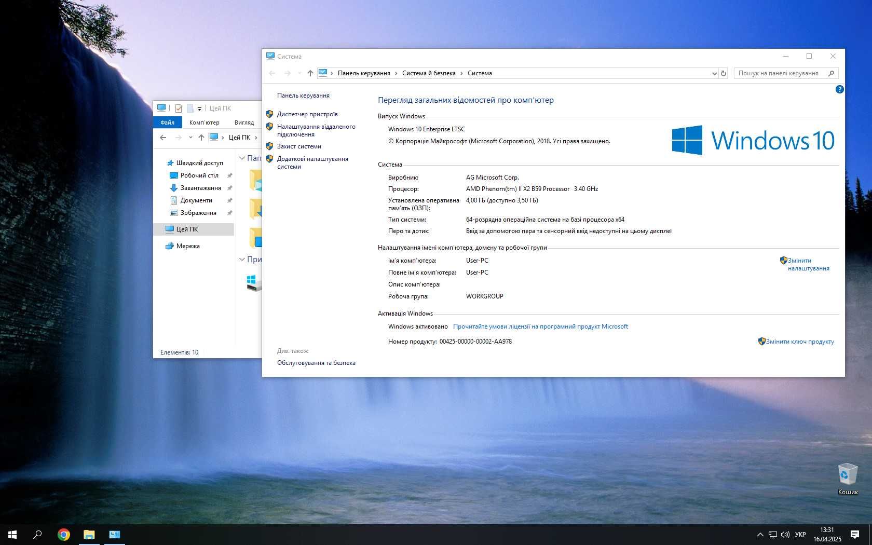Click Back arrow in System window
Screen dimensions: 872x545
coord(272,73)
